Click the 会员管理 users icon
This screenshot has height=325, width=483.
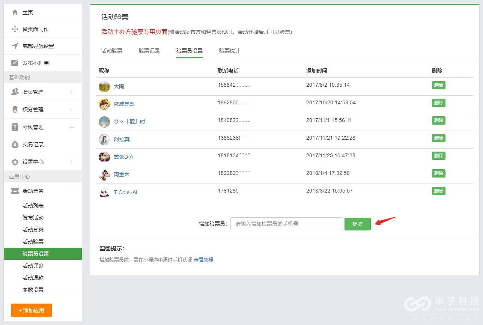[x=15, y=92]
